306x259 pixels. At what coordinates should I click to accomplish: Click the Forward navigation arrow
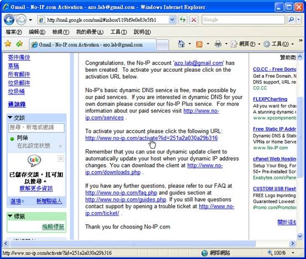21,20
